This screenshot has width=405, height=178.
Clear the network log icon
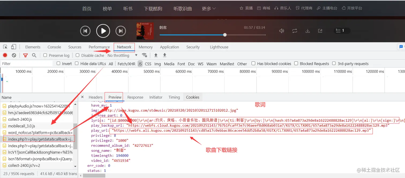tap(14, 55)
